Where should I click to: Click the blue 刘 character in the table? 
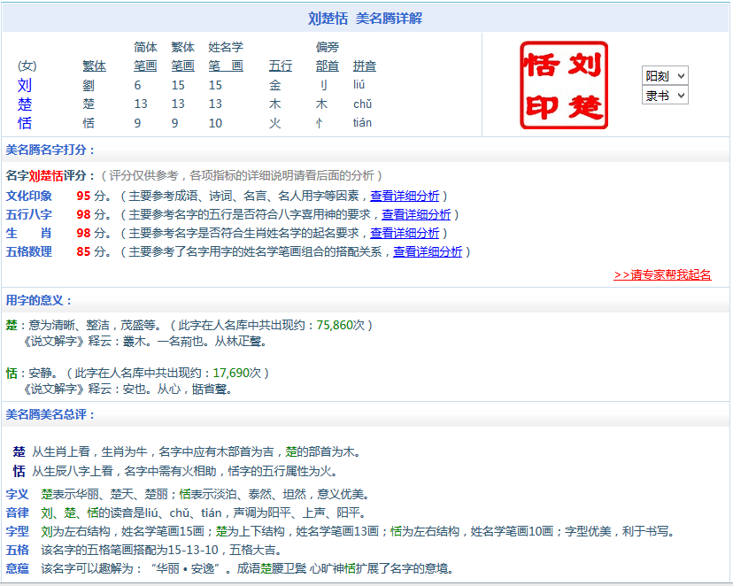tap(25, 85)
